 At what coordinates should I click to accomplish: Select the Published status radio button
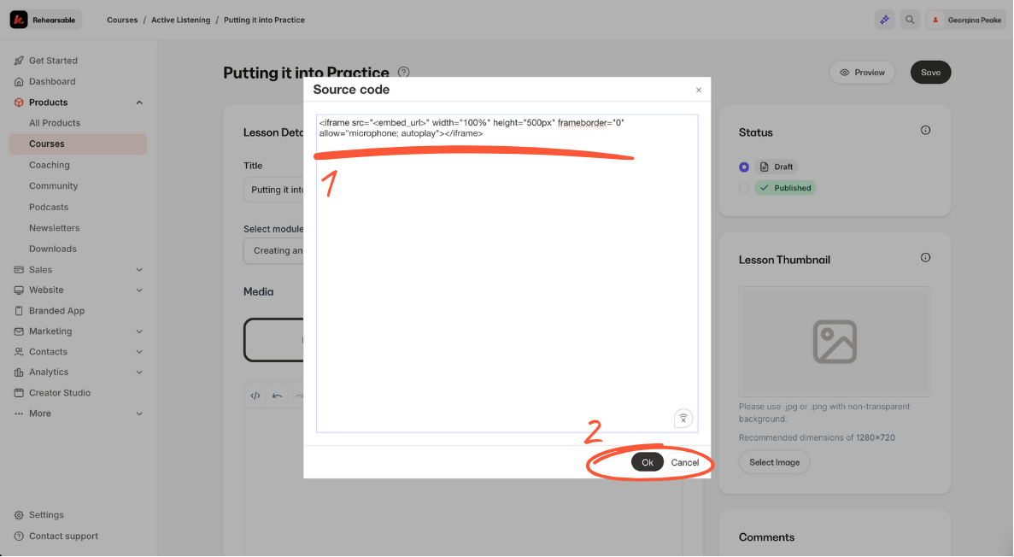click(x=744, y=188)
